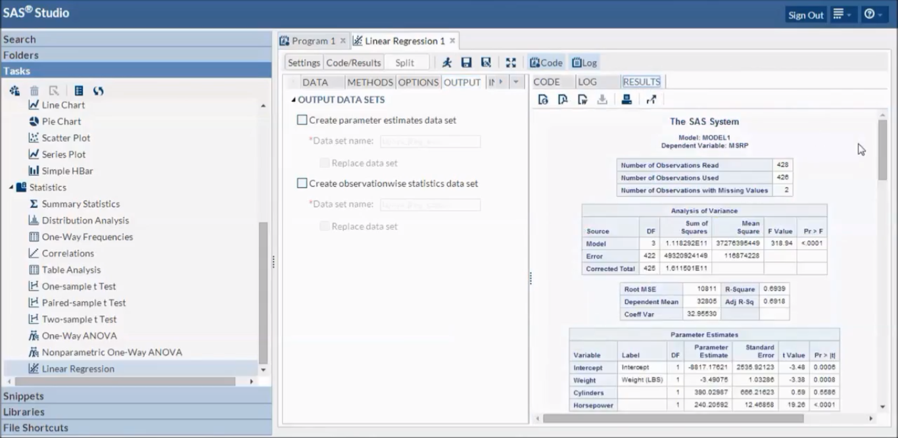Open results in a new browser window
This screenshot has height=438, width=898.
point(651,99)
